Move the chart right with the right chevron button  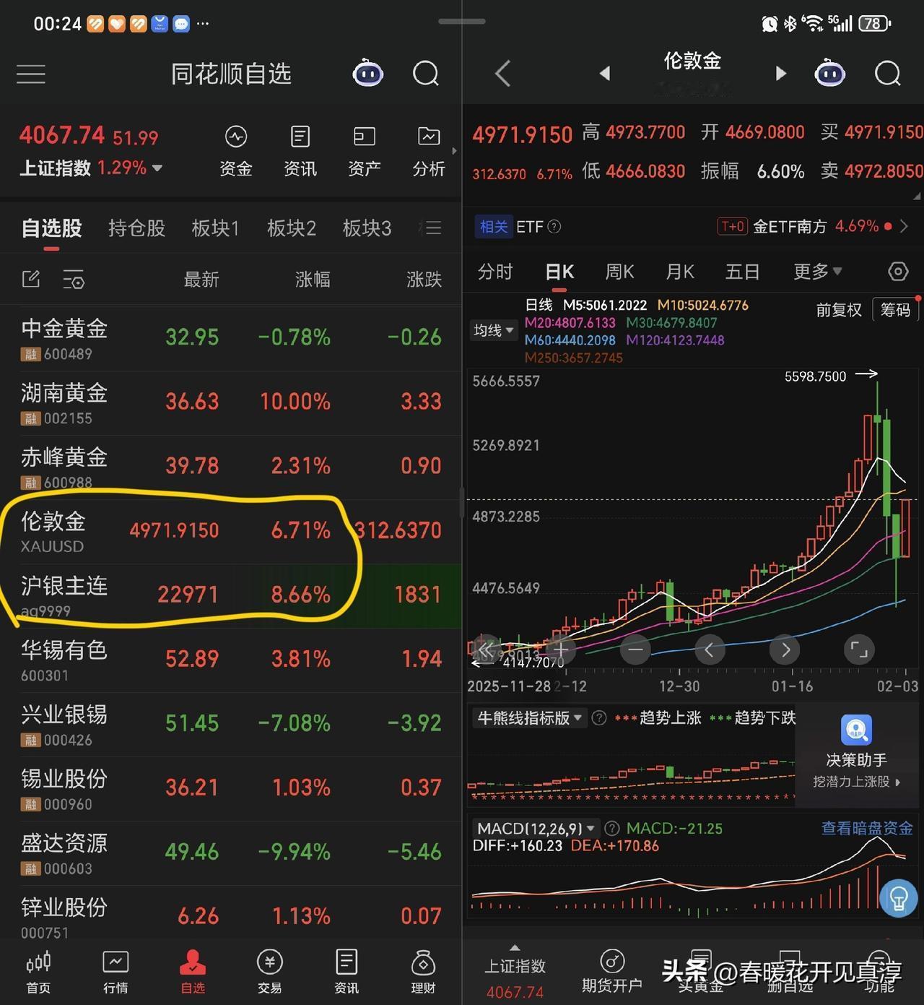click(785, 650)
